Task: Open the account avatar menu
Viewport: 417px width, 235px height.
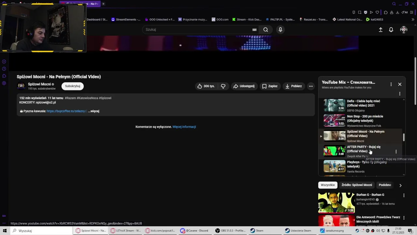Action: [x=404, y=30]
